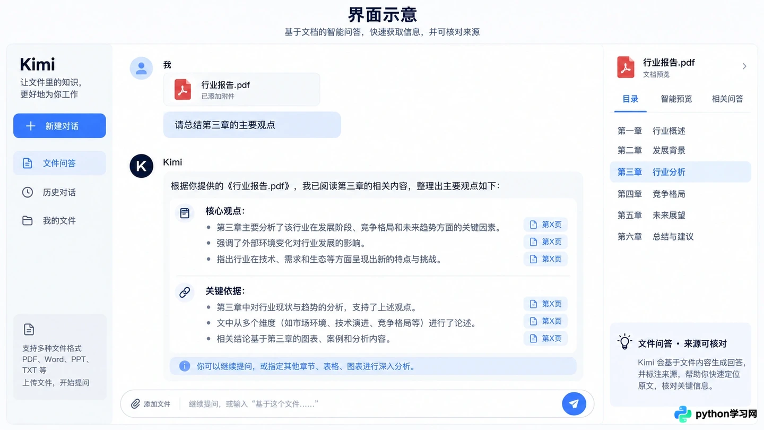Click the link icon beside 关键依据
This screenshot has width=764, height=430.
(x=185, y=293)
